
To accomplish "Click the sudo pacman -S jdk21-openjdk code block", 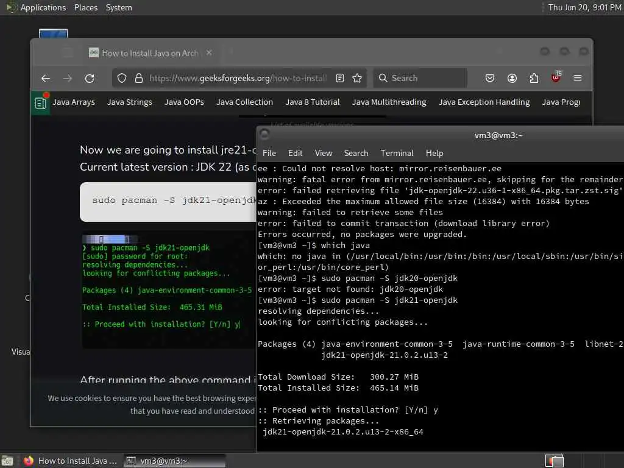I will 168,202.
